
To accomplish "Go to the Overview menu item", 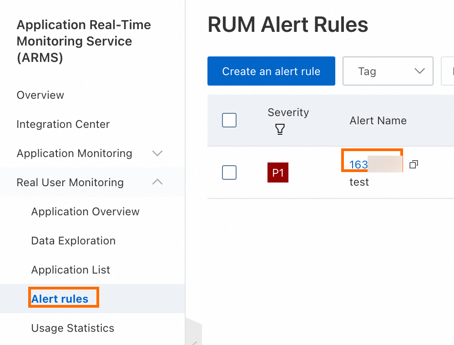I will 40,95.
